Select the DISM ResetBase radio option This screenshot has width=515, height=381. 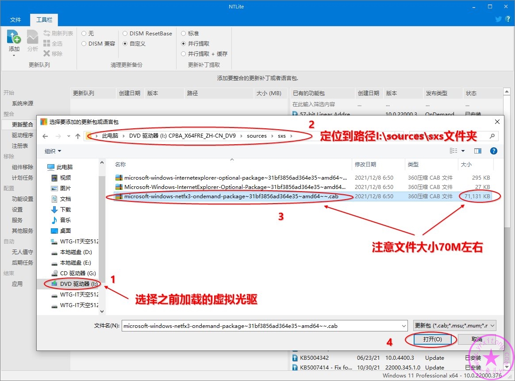click(x=147, y=33)
